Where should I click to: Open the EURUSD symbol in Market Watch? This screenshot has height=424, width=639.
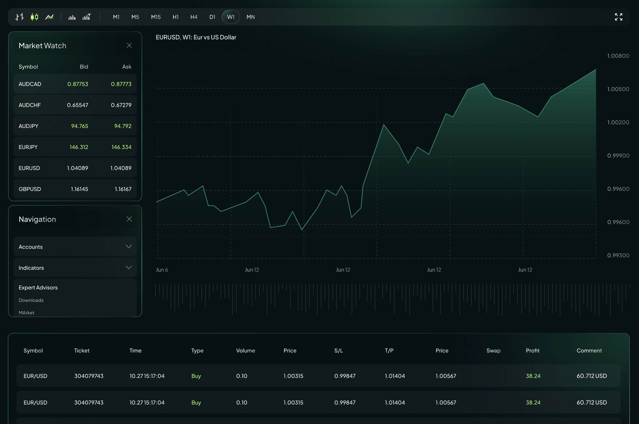click(x=75, y=168)
